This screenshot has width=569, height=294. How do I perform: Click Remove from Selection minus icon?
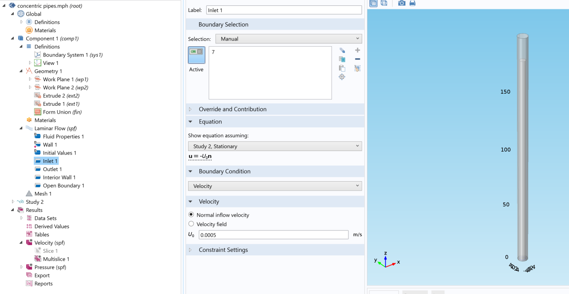[357, 59]
